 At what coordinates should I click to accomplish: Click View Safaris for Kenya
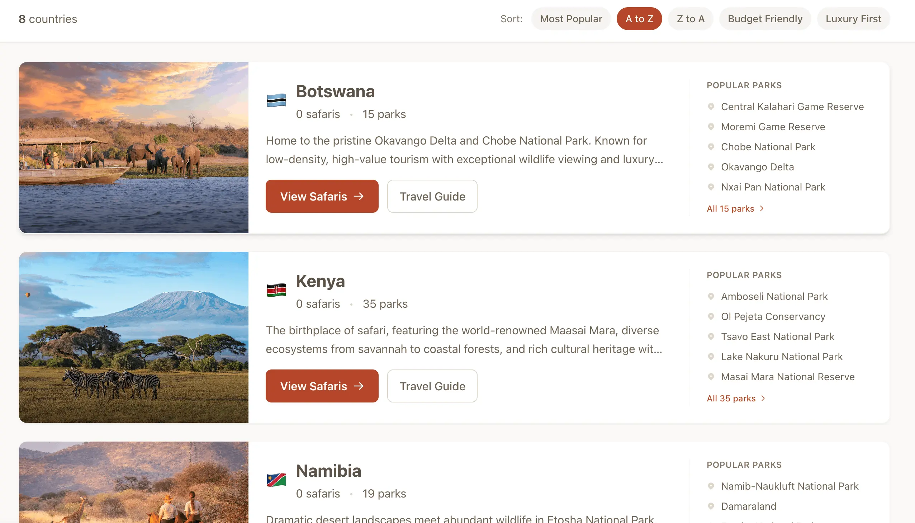pyautogui.click(x=322, y=386)
